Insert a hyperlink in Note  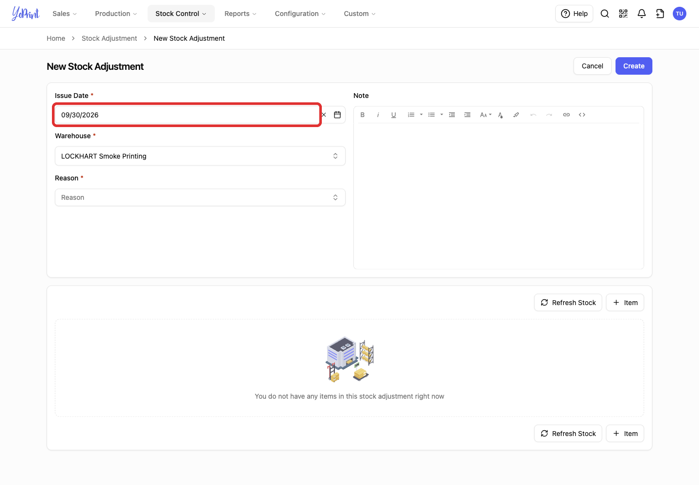coord(566,115)
